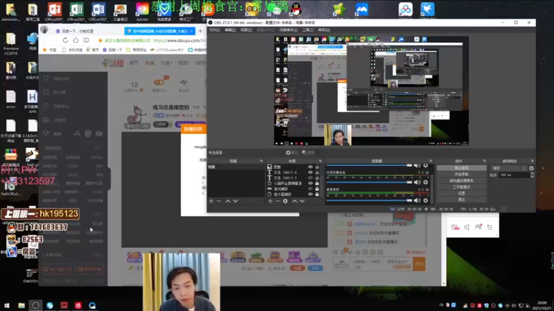This screenshot has height=311, width=554.
Task: Adjust the top mixer channel volume slider
Action: click(369, 165)
